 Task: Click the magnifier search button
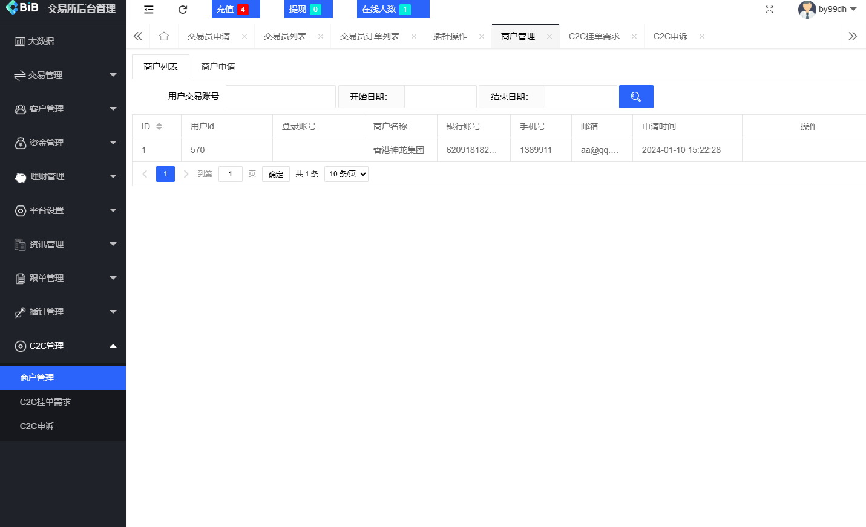pos(636,96)
